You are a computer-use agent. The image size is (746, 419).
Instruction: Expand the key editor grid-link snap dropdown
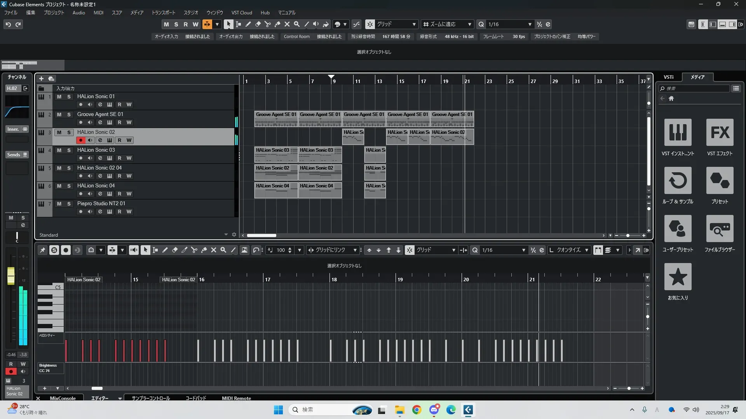click(355, 250)
